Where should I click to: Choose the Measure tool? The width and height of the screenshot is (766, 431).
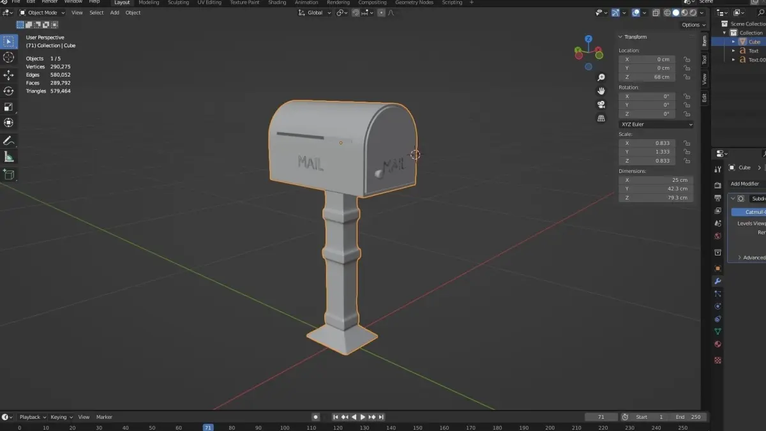pos(8,156)
